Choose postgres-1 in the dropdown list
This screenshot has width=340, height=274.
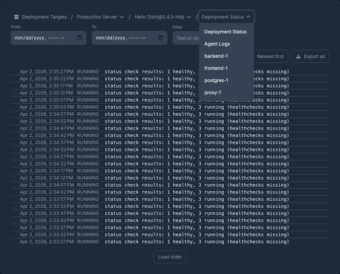(x=216, y=80)
